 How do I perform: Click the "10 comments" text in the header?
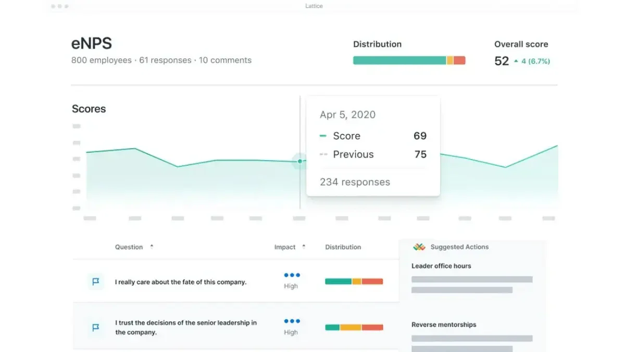tap(225, 60)
